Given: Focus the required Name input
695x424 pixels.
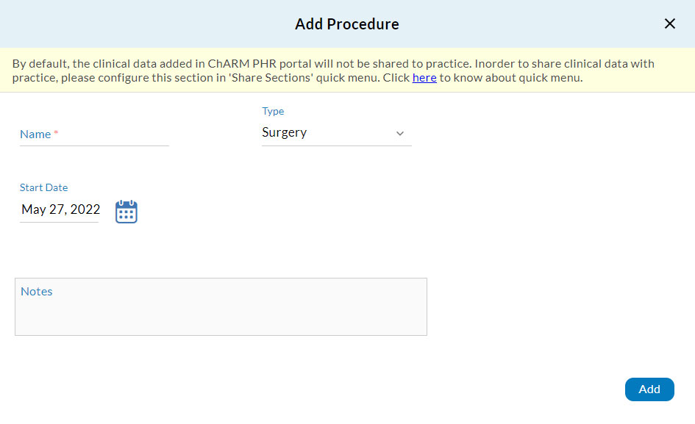Looking at the screenshot, I should 94,136.
